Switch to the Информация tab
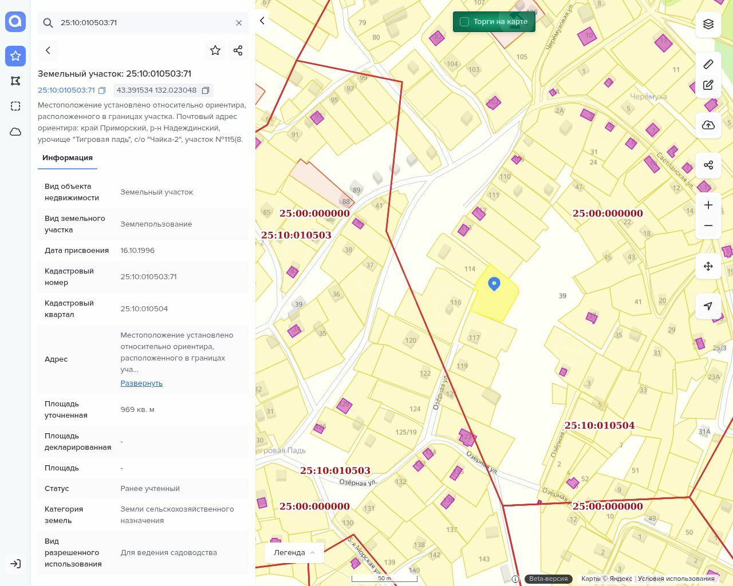The width and height of the screenshot is (733, 586). [x=68, y=158]
